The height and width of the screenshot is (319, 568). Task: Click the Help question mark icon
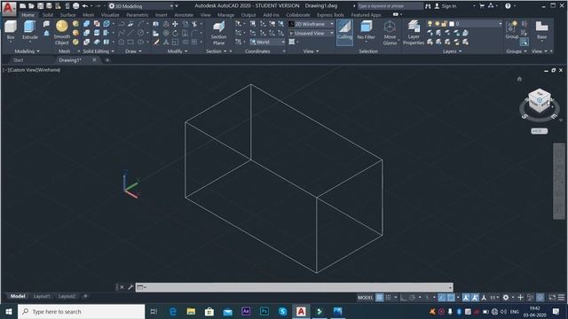[x=508, y=6]
